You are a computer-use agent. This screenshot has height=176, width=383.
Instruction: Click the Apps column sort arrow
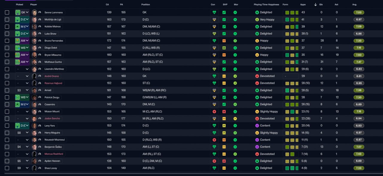315,4
